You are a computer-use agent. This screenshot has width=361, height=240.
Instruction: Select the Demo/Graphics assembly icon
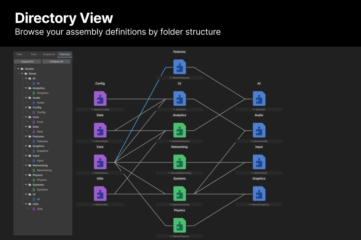click(259, 193)
